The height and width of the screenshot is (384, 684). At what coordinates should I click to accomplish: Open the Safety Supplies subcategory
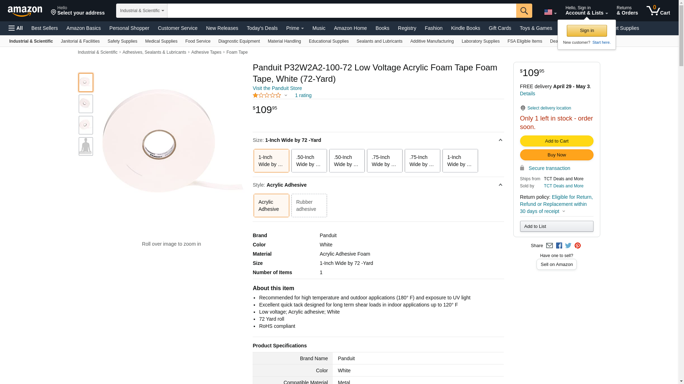[122, 41]
